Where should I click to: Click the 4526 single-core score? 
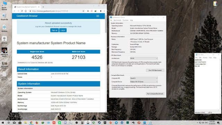37,57
